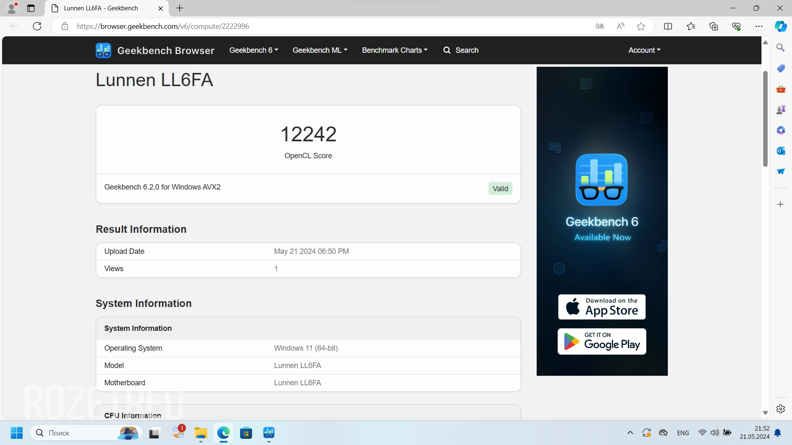This screenshot has width=792, height=445.
Task: Click the Download on the App Store button
Action: tap(602, 307)
